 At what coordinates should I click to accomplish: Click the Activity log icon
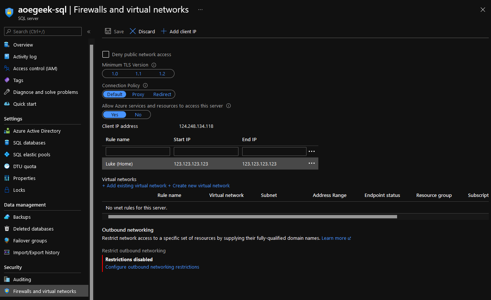point(7,57)
